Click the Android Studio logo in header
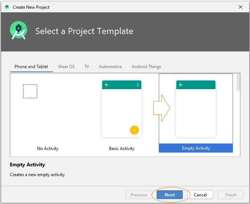Image resolution: width=250 pixels, height=204 pixels. pos(19,30)
